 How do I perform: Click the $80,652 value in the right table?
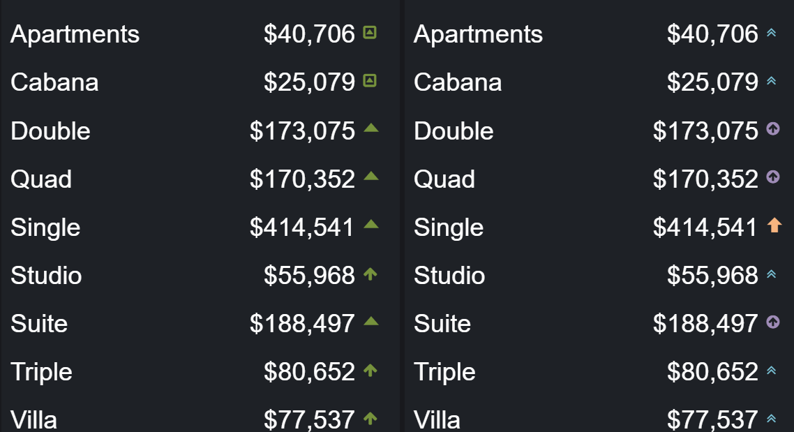712,372
